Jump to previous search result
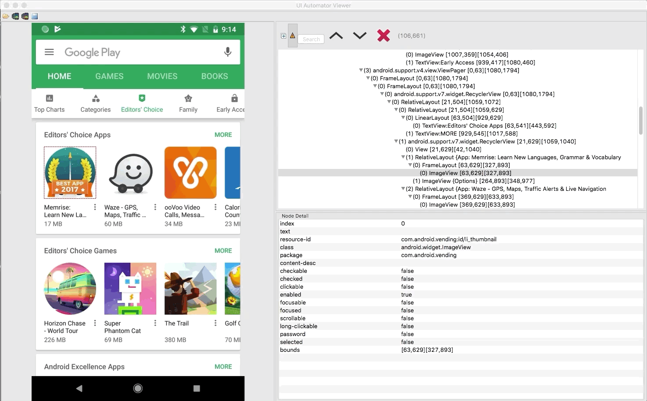This screenshot has width=647, height=401. (336, 36)
